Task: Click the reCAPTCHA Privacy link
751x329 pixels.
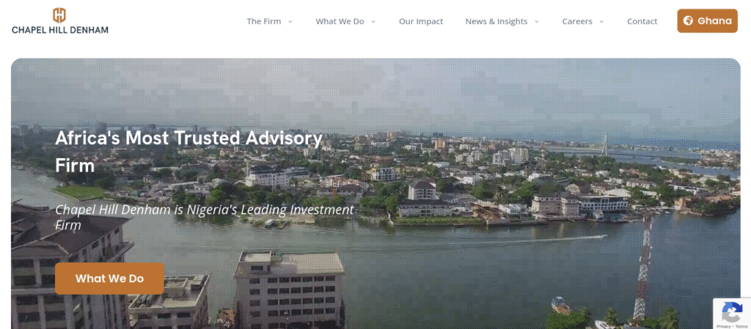Action: point(722,325)
